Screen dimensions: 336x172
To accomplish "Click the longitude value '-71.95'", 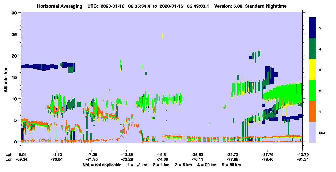I will click(92, 159).
